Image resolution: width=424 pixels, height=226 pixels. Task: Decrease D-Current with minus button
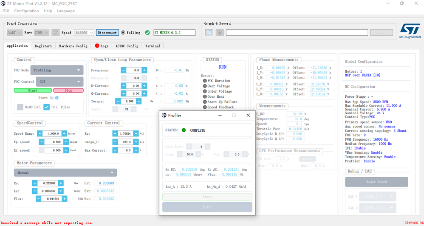point(123,86)
